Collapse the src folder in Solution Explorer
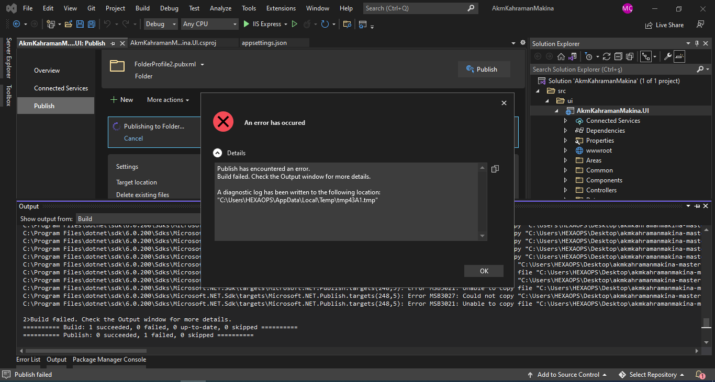The height and width of the screenshot is (382, 715). click(537, 91)
